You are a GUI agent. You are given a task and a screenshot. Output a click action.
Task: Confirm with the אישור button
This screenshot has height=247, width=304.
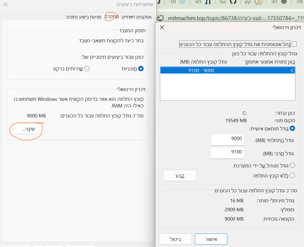coord(211,239)
